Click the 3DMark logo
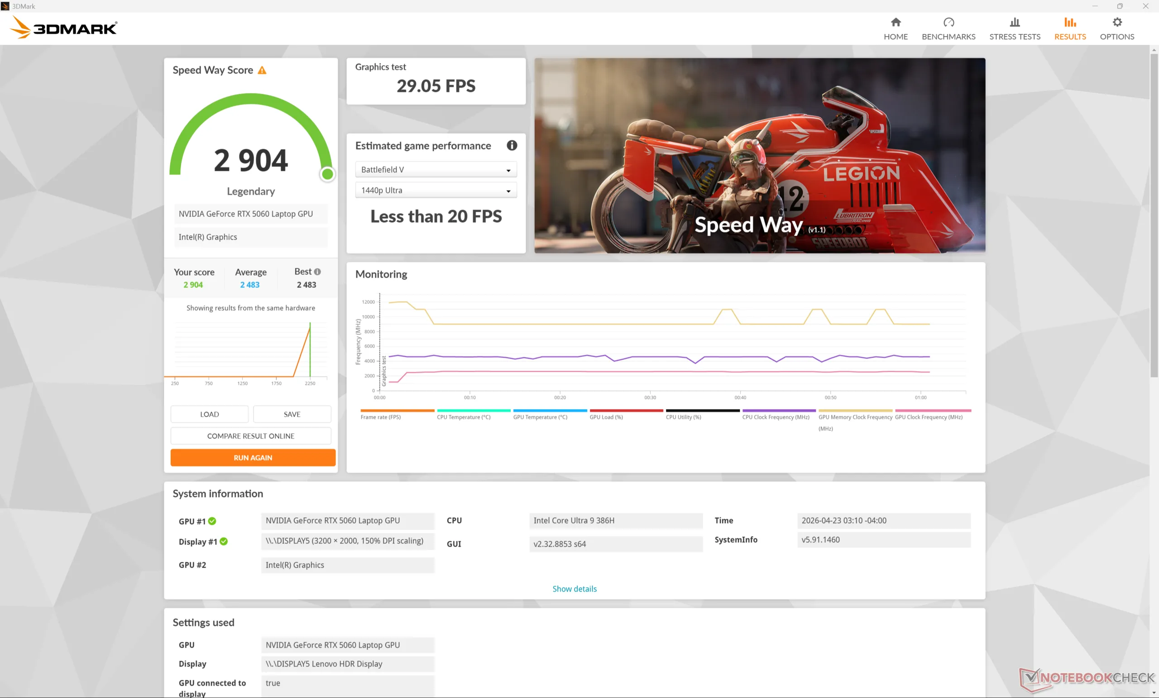Screen dimensions: 1159x698 click(x=64, y=28)
